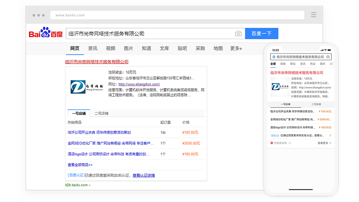
Task: Tap the 一号店铺 tab on phone
Action: point(286,104)
